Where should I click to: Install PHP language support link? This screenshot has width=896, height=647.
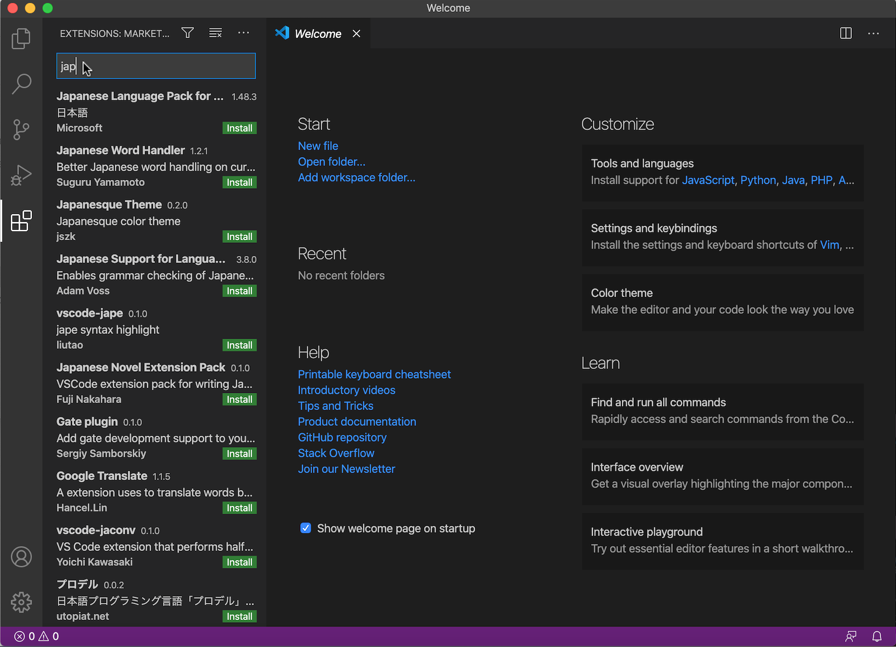pos(821,180)
